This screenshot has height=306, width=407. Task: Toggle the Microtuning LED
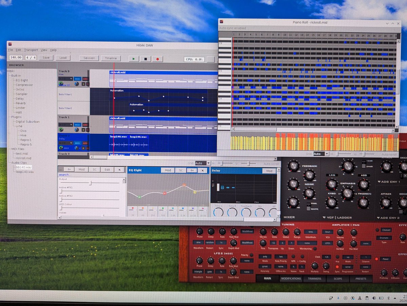tap(314, 249)
